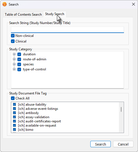Select the Study Search tab
This screenshot has height=152, width=138.
[x=55, y=14]
